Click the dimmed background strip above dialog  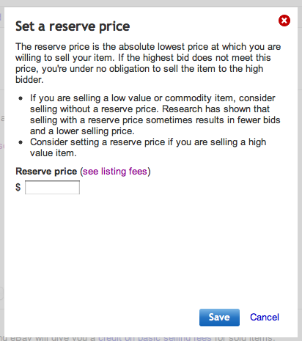[x=151, y=3]
